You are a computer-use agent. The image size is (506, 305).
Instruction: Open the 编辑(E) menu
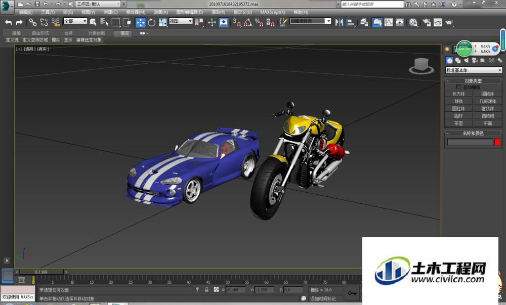(x=26, y=12)
